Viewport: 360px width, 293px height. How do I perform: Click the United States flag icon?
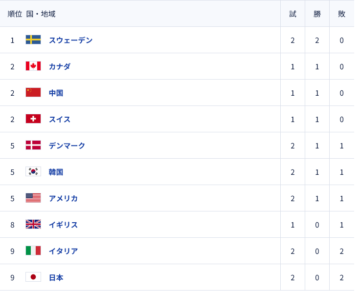pos(33,198)
